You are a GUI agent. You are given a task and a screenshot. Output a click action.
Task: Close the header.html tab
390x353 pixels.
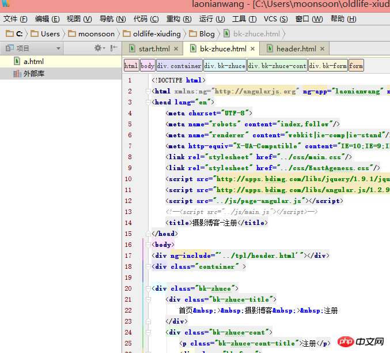pyautogui.click(x=323, y=49)
